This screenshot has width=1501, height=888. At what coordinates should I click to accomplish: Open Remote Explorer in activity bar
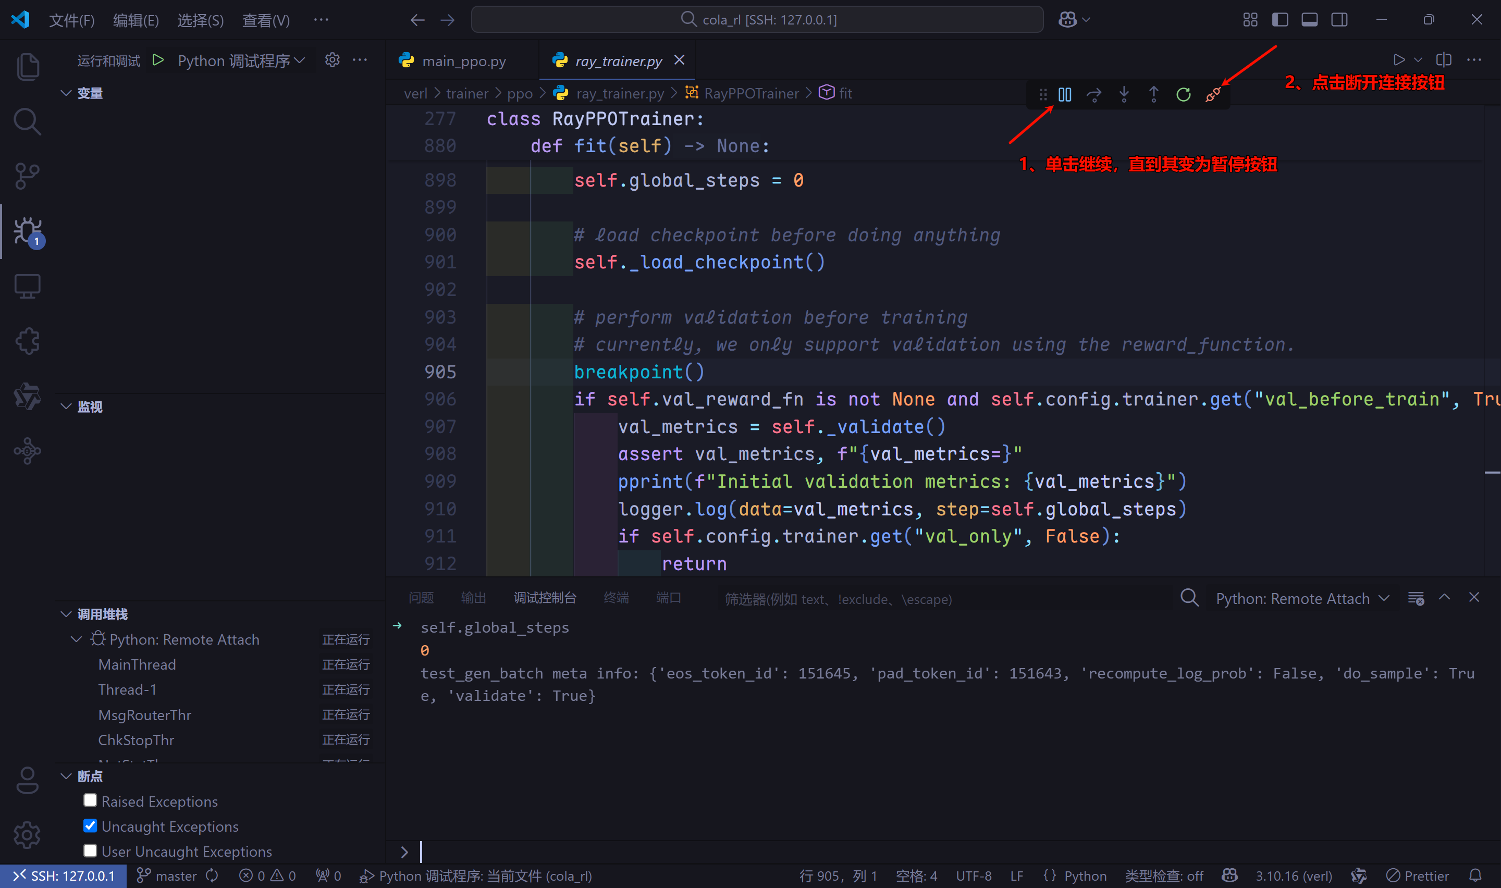point(27,287)
